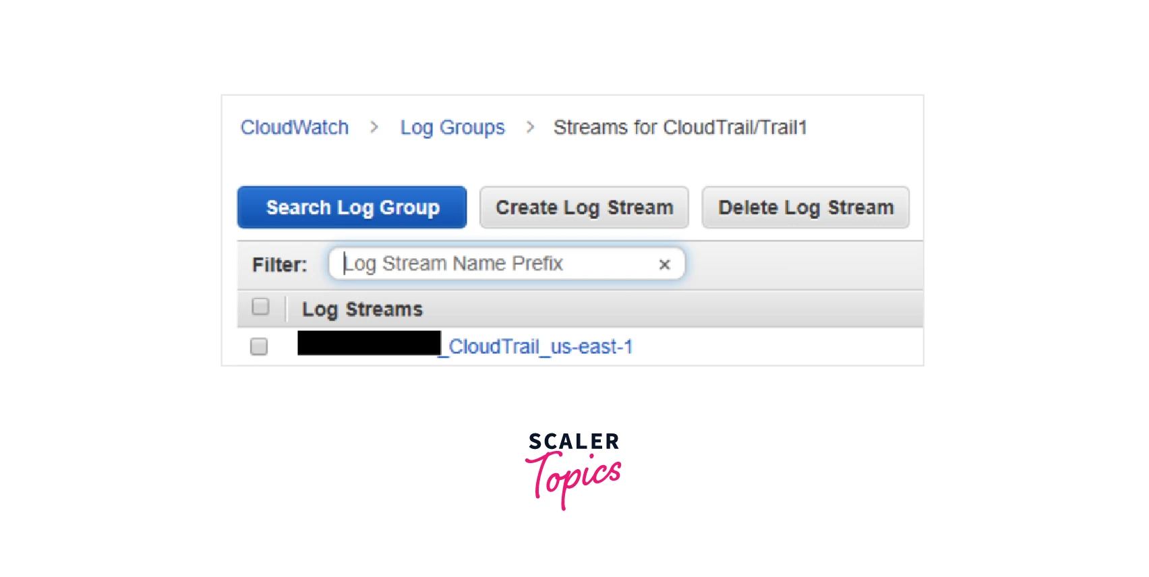Go back to Log Groups via the breadcrumb
1149x577 pixels.
pyautogui.click(x=452, y=127)
